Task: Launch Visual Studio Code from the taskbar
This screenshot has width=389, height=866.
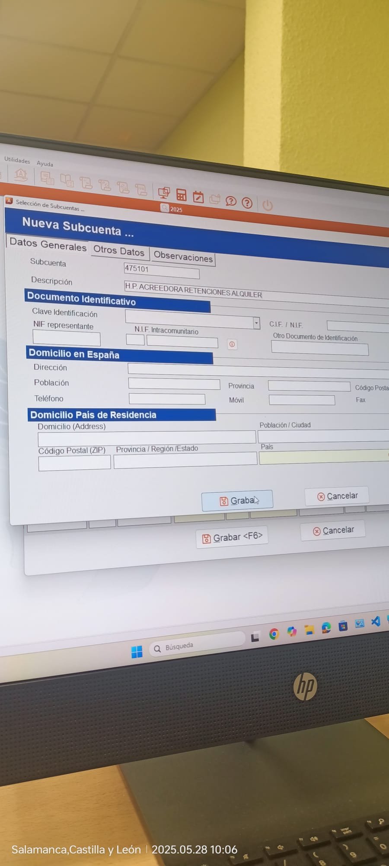Action: 376,621
